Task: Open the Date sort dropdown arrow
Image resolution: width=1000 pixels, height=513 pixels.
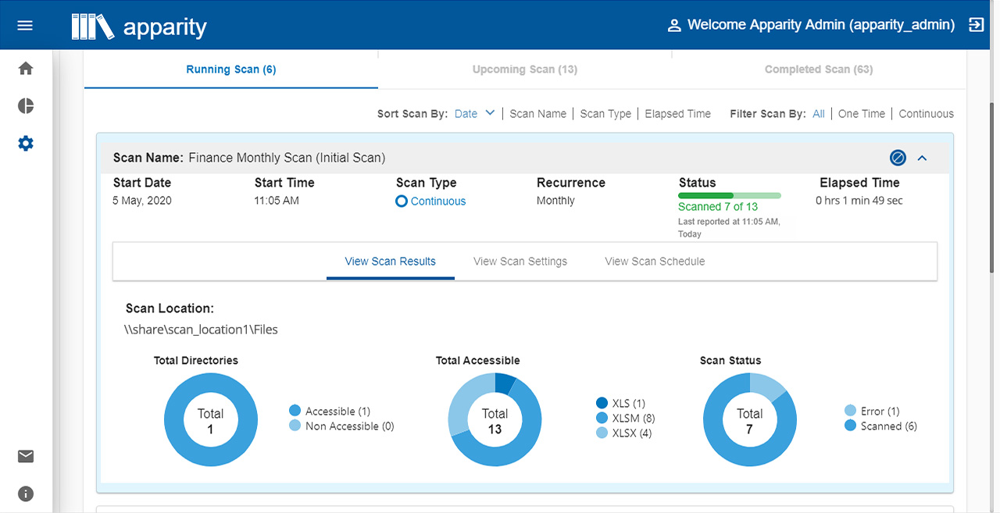Action: click(490, 113)
